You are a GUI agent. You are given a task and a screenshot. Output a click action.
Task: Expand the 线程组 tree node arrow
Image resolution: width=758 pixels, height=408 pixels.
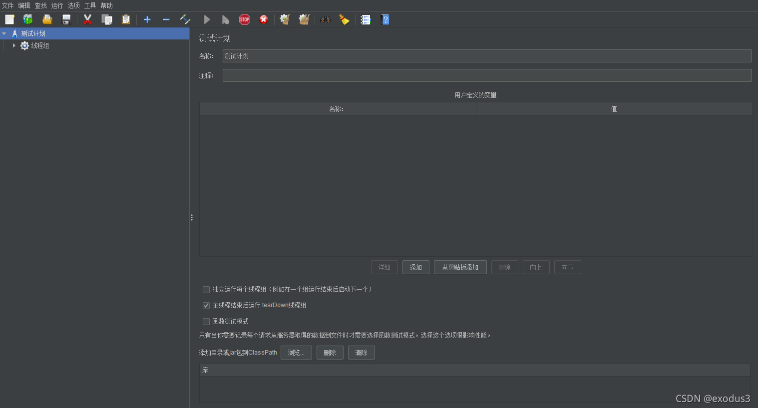tap(14, 45)
